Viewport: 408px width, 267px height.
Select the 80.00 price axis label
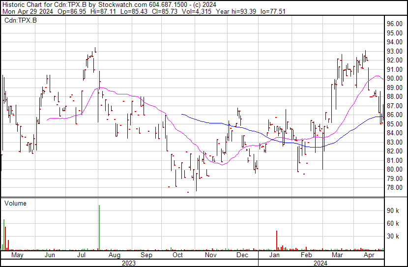[395, 170]
